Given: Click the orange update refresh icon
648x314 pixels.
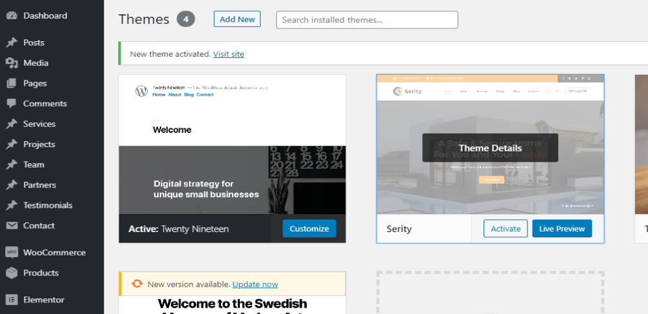Looking at the screenshot, I should coord(137,284).
